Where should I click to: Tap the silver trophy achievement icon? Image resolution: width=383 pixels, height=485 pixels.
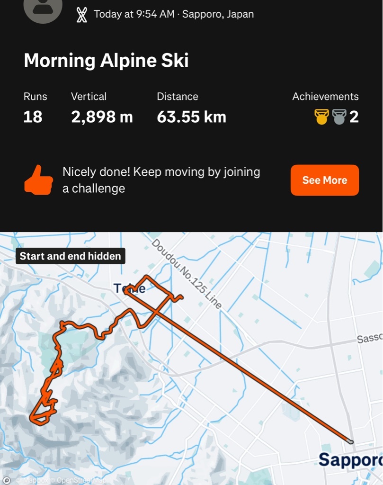tap(339, 117)
